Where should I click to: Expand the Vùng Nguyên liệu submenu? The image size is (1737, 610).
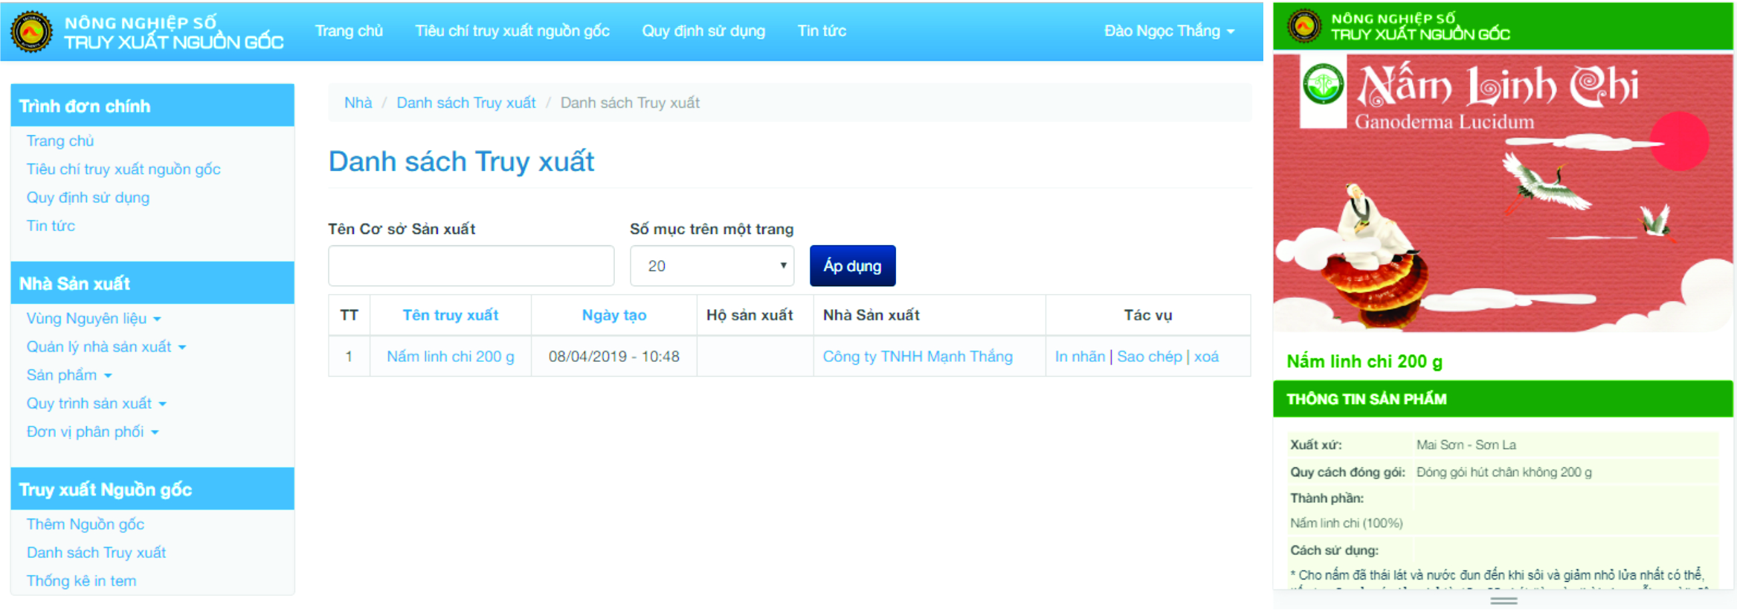tap(94, 319)
